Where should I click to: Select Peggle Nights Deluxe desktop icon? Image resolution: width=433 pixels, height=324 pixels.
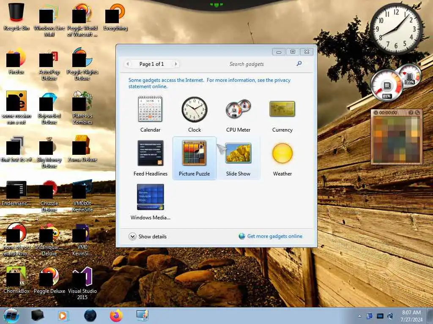tap(82, 65)
